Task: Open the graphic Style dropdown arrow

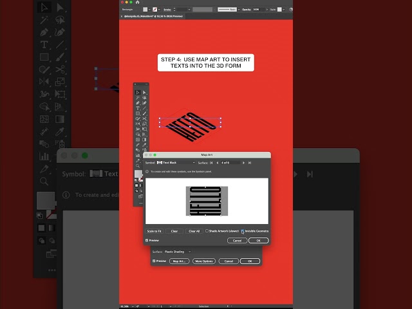Action: pos(283,10)
